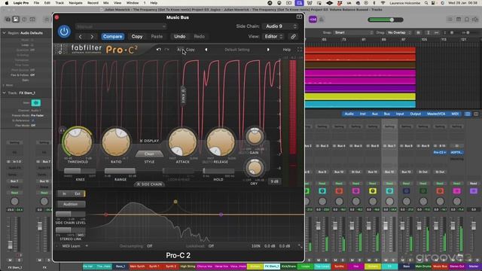The image size is (482, 271).
Task: Click the purple count-in button in Logic toolbar
Action: coord(313,20)
